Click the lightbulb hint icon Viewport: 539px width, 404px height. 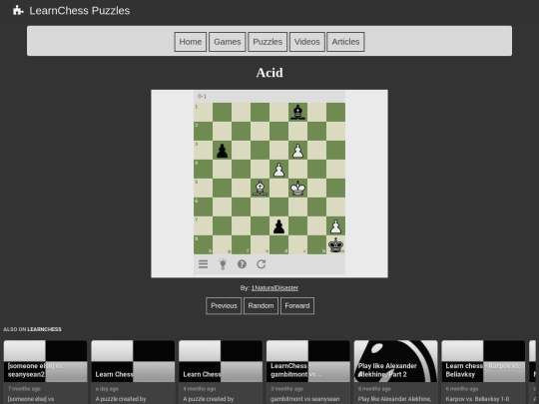click(x=223, y=263)
